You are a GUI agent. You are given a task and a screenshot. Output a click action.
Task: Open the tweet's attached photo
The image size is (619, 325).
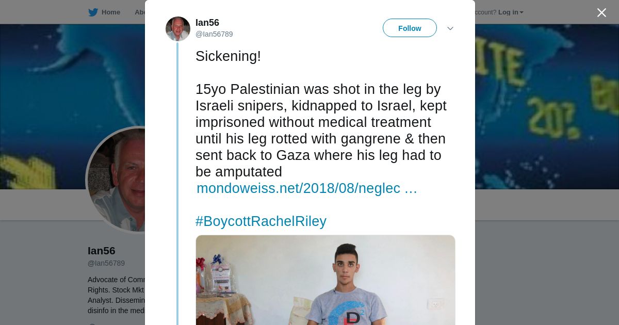click(325, 280)
